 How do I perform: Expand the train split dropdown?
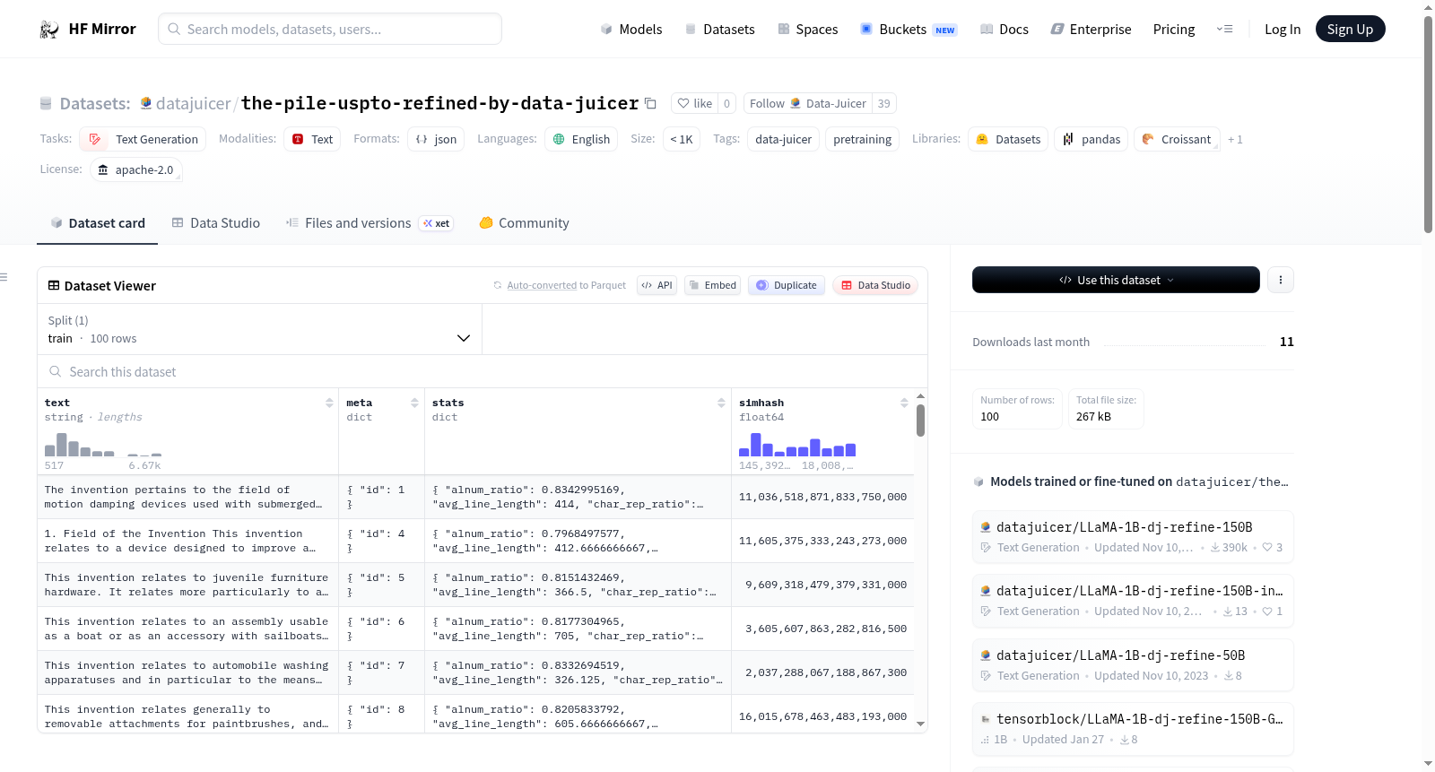tap(259, 329)
